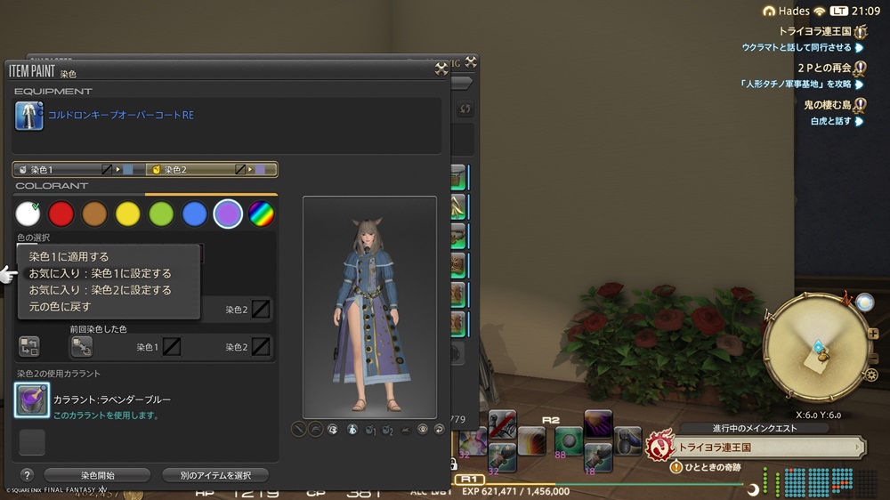Click the connection signal icon in top bar

tap(819, 11)
